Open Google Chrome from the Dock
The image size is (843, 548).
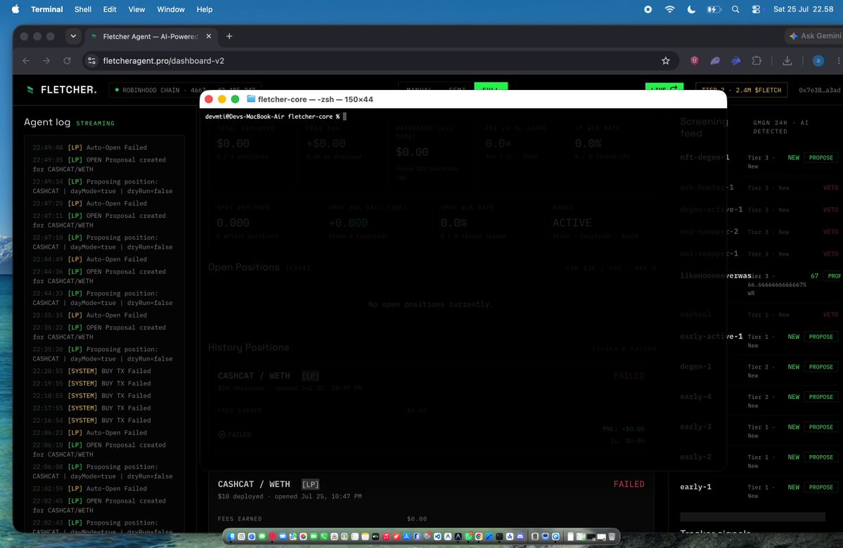479,536
